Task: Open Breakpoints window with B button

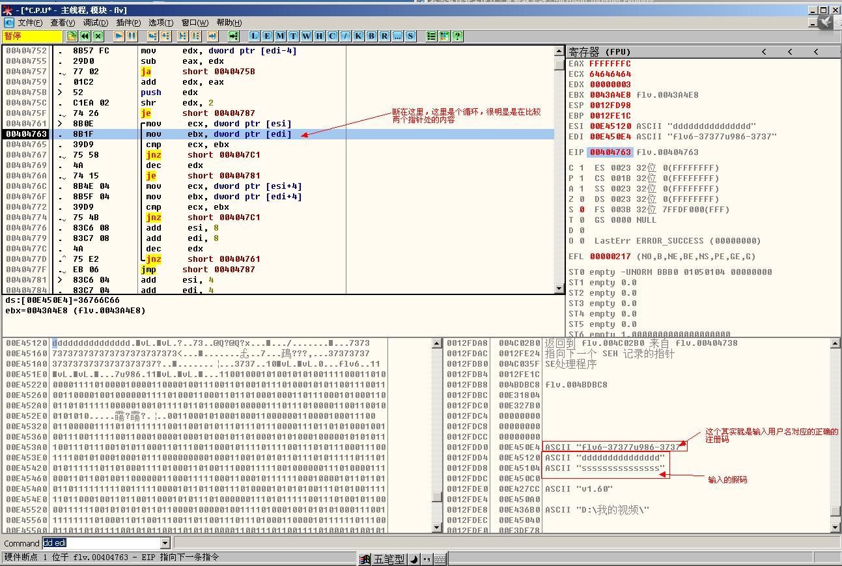Action: click(x=372, y=36)
